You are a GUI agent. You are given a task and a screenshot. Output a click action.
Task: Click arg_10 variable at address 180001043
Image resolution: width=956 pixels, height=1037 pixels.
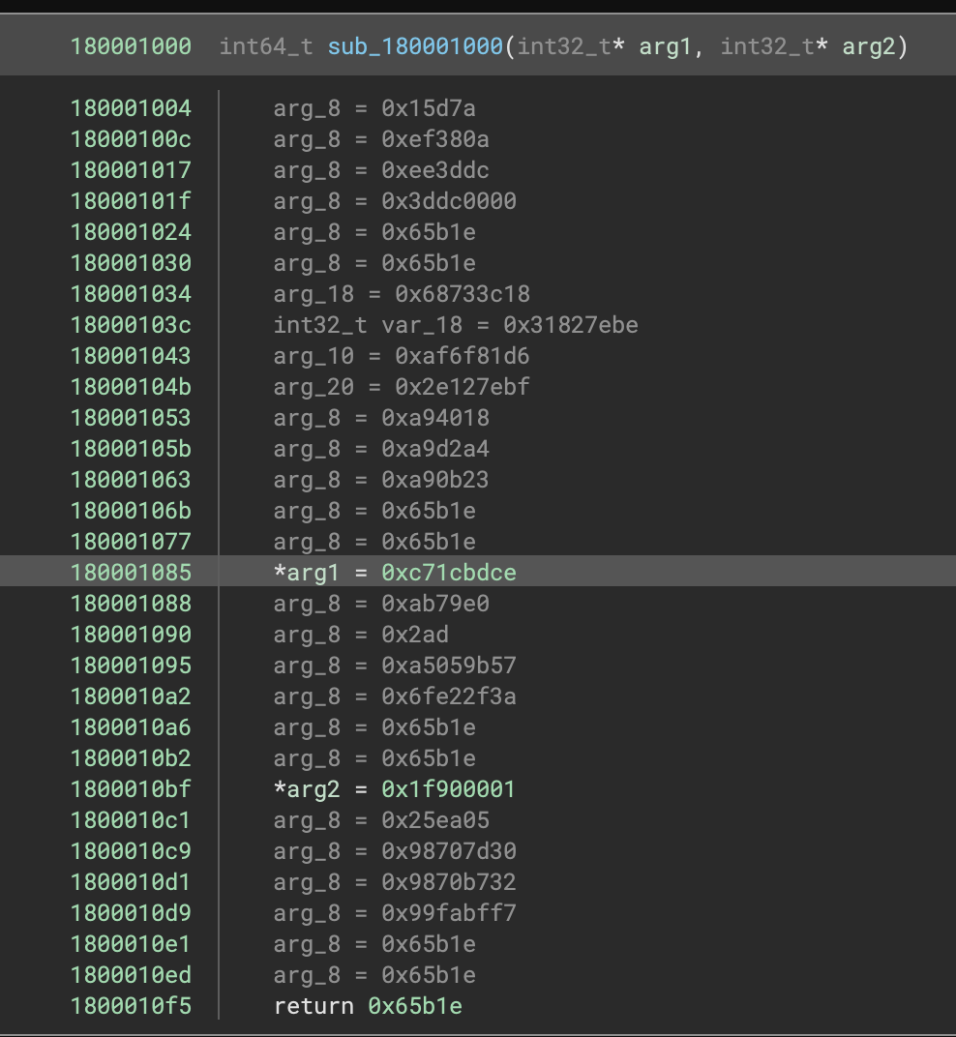pyautogui.click(x=314, y=356)
